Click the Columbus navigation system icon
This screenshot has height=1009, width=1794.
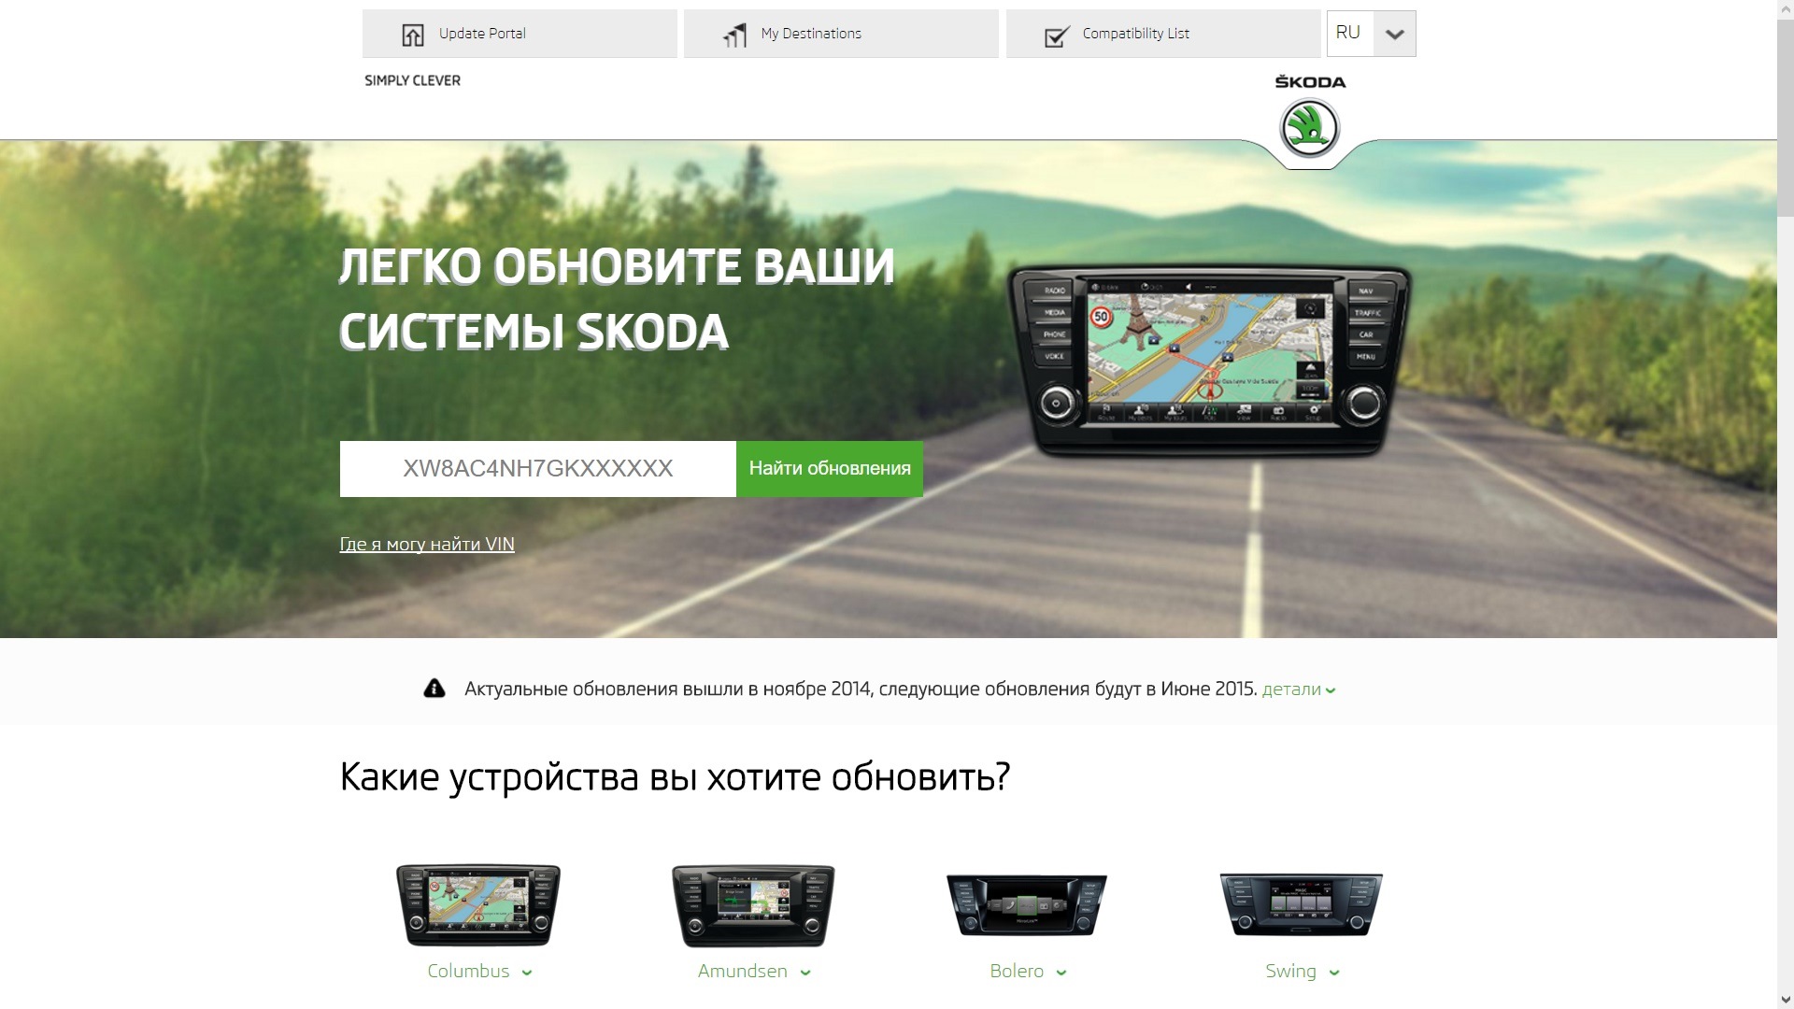click(477, 903)
